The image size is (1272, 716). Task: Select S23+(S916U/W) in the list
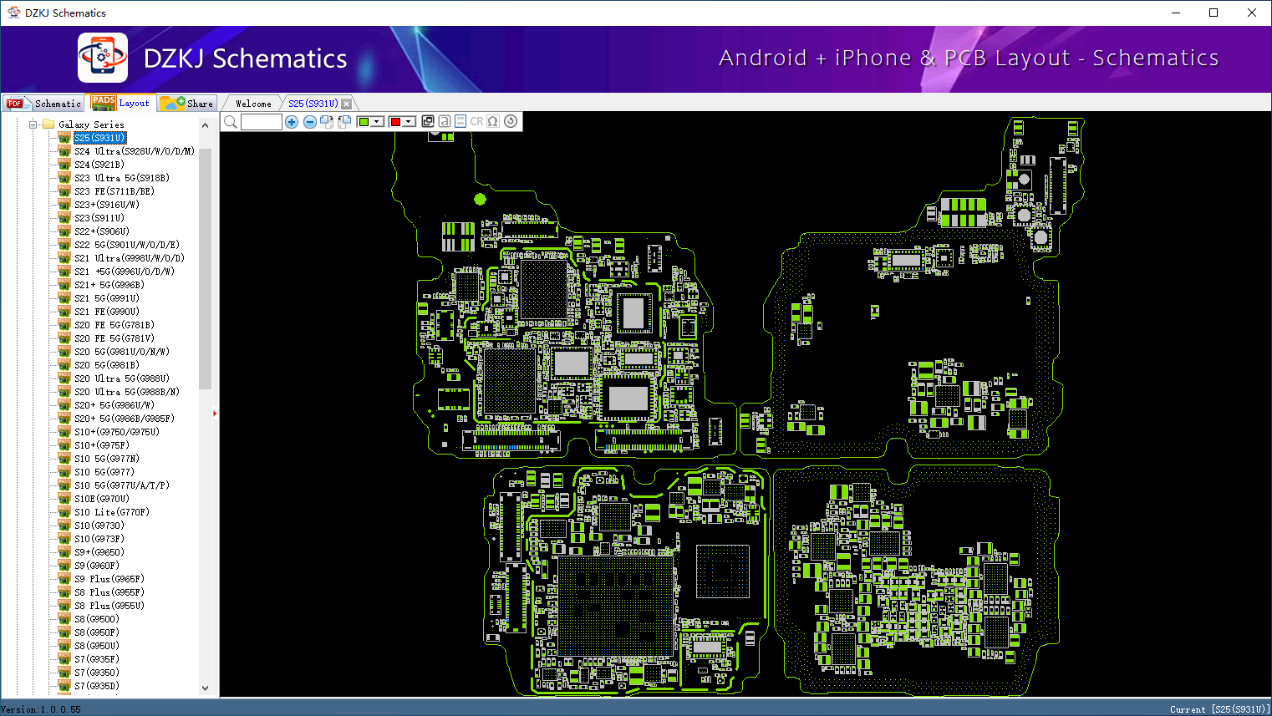click(x=107, y=205)
